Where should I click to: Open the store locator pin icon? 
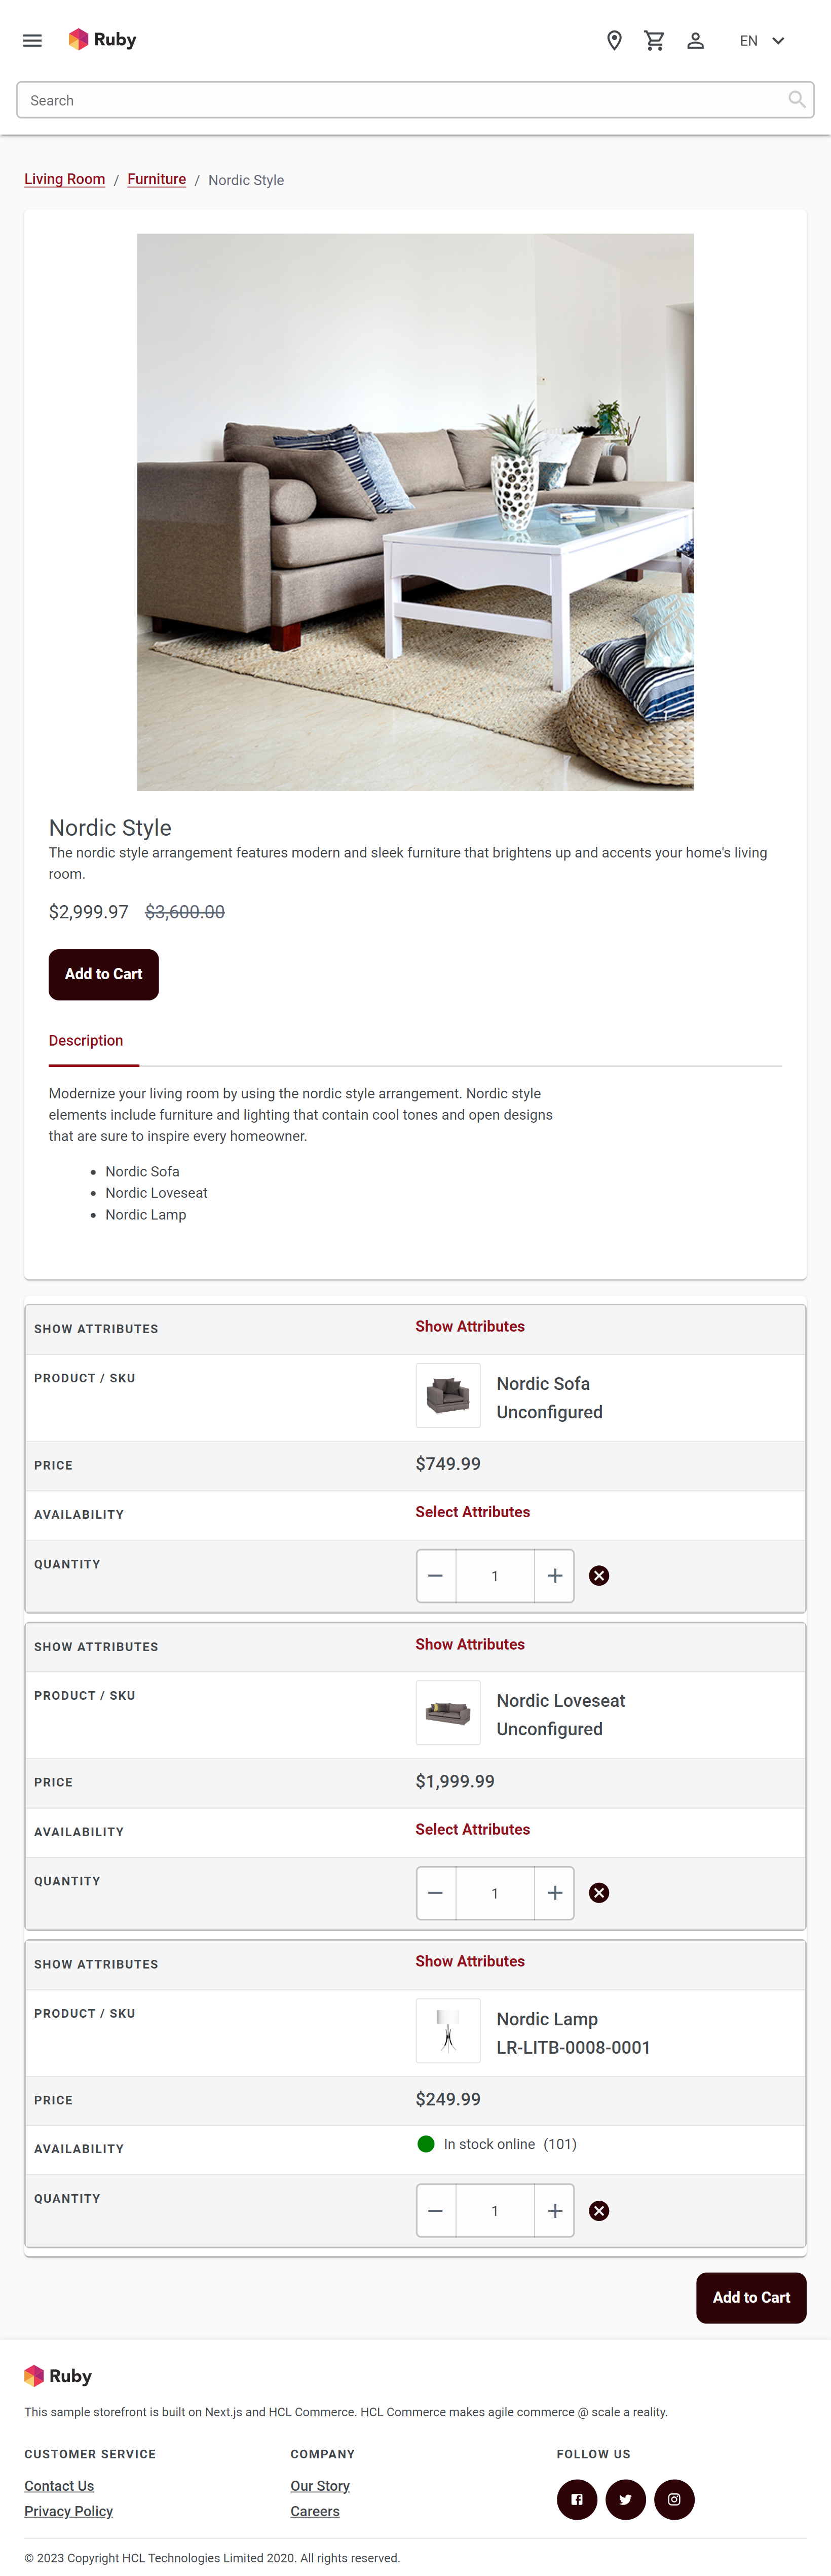click(x=614, y=40)
